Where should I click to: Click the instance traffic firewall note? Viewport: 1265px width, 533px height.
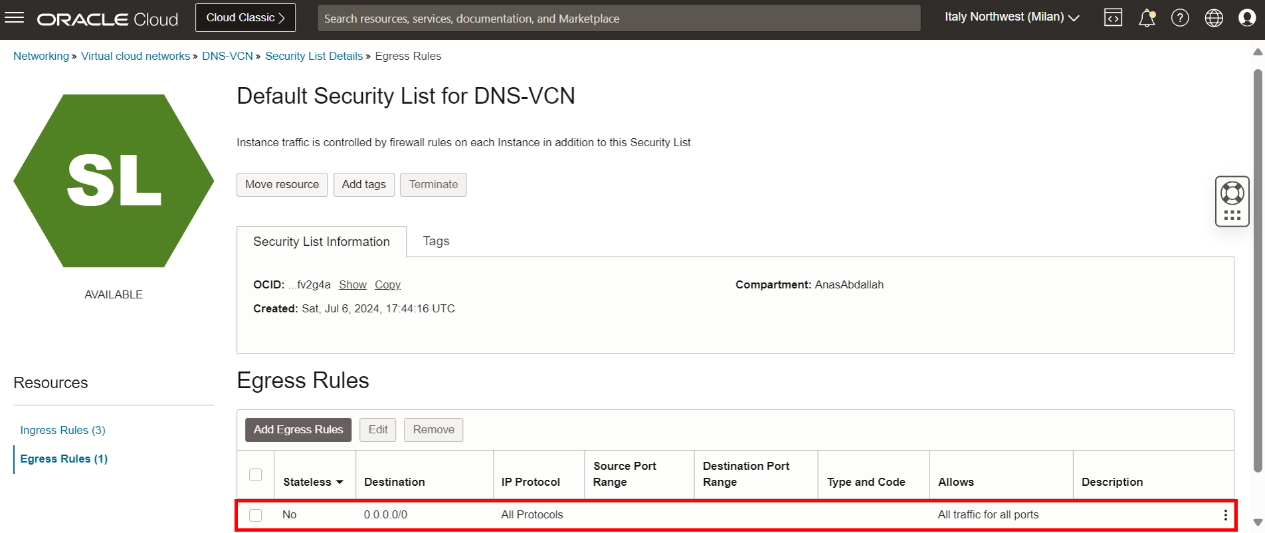[464, 142]
